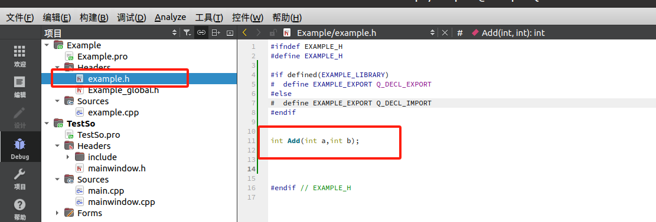
Task: Click the #else directive on line 6
Action: 281,94
